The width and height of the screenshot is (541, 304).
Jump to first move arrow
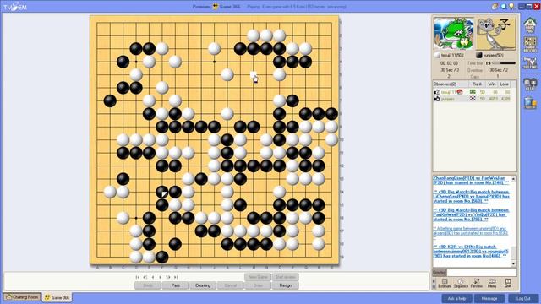tap(138, 277)
